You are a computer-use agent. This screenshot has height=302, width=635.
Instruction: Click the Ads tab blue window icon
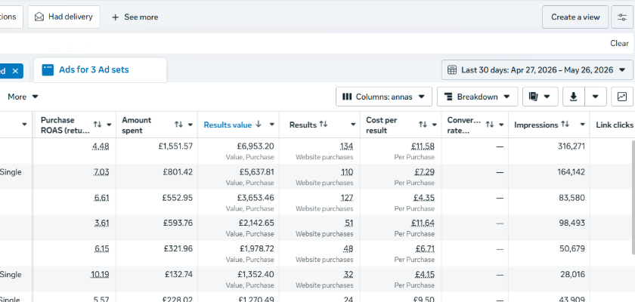coord(48,70)
